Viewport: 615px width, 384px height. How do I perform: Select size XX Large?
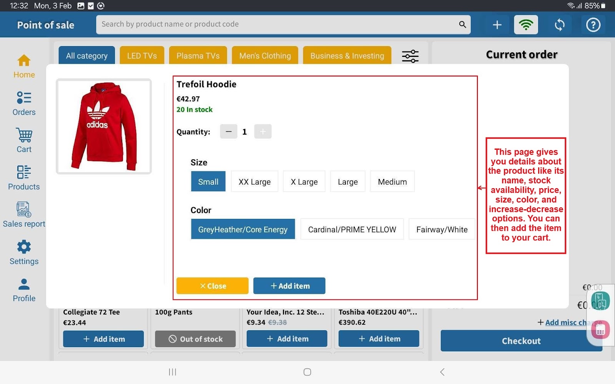coord(254,182)
